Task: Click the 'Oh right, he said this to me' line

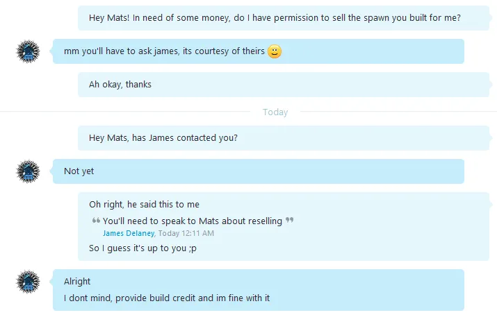Action: click(x=144, y=204)
